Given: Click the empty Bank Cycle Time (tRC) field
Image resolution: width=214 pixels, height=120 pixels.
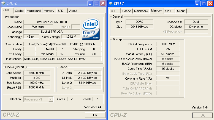Looking at the screenshot, I should coord(168,74).
